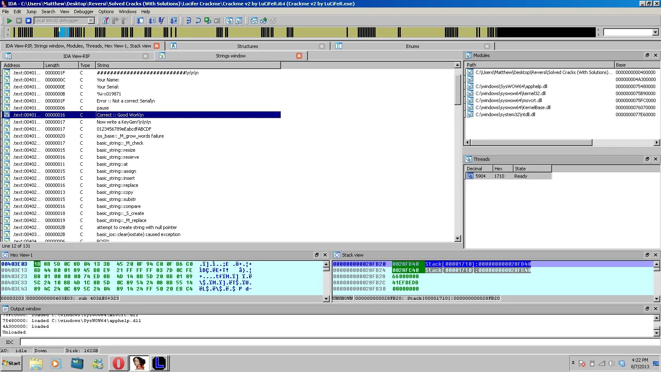Open the Debugger menu

pos(83,12)
